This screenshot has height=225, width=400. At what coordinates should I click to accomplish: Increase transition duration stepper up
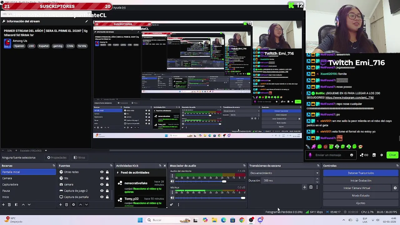pyautogui.click(x=317, y=179)
